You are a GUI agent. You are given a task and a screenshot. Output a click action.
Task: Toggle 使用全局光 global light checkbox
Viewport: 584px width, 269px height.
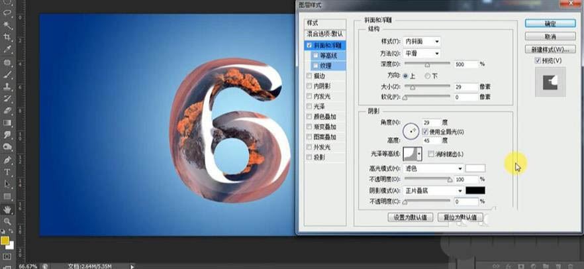424,132
